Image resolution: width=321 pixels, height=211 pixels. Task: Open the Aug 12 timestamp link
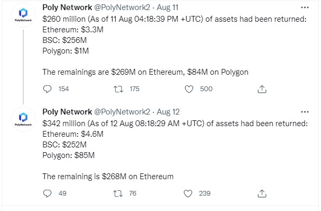click(168, 112)
